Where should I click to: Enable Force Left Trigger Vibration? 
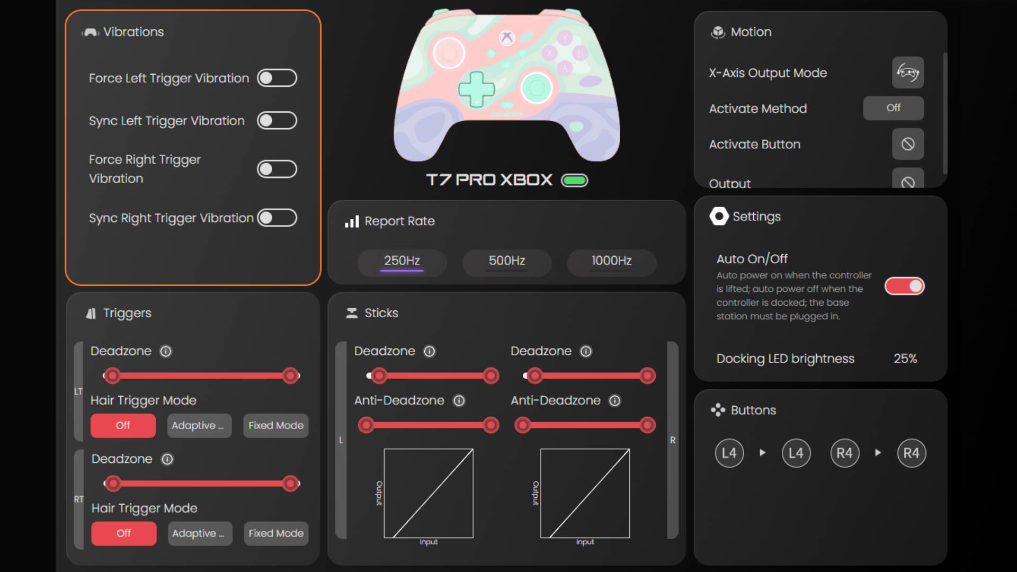point(277,78)
